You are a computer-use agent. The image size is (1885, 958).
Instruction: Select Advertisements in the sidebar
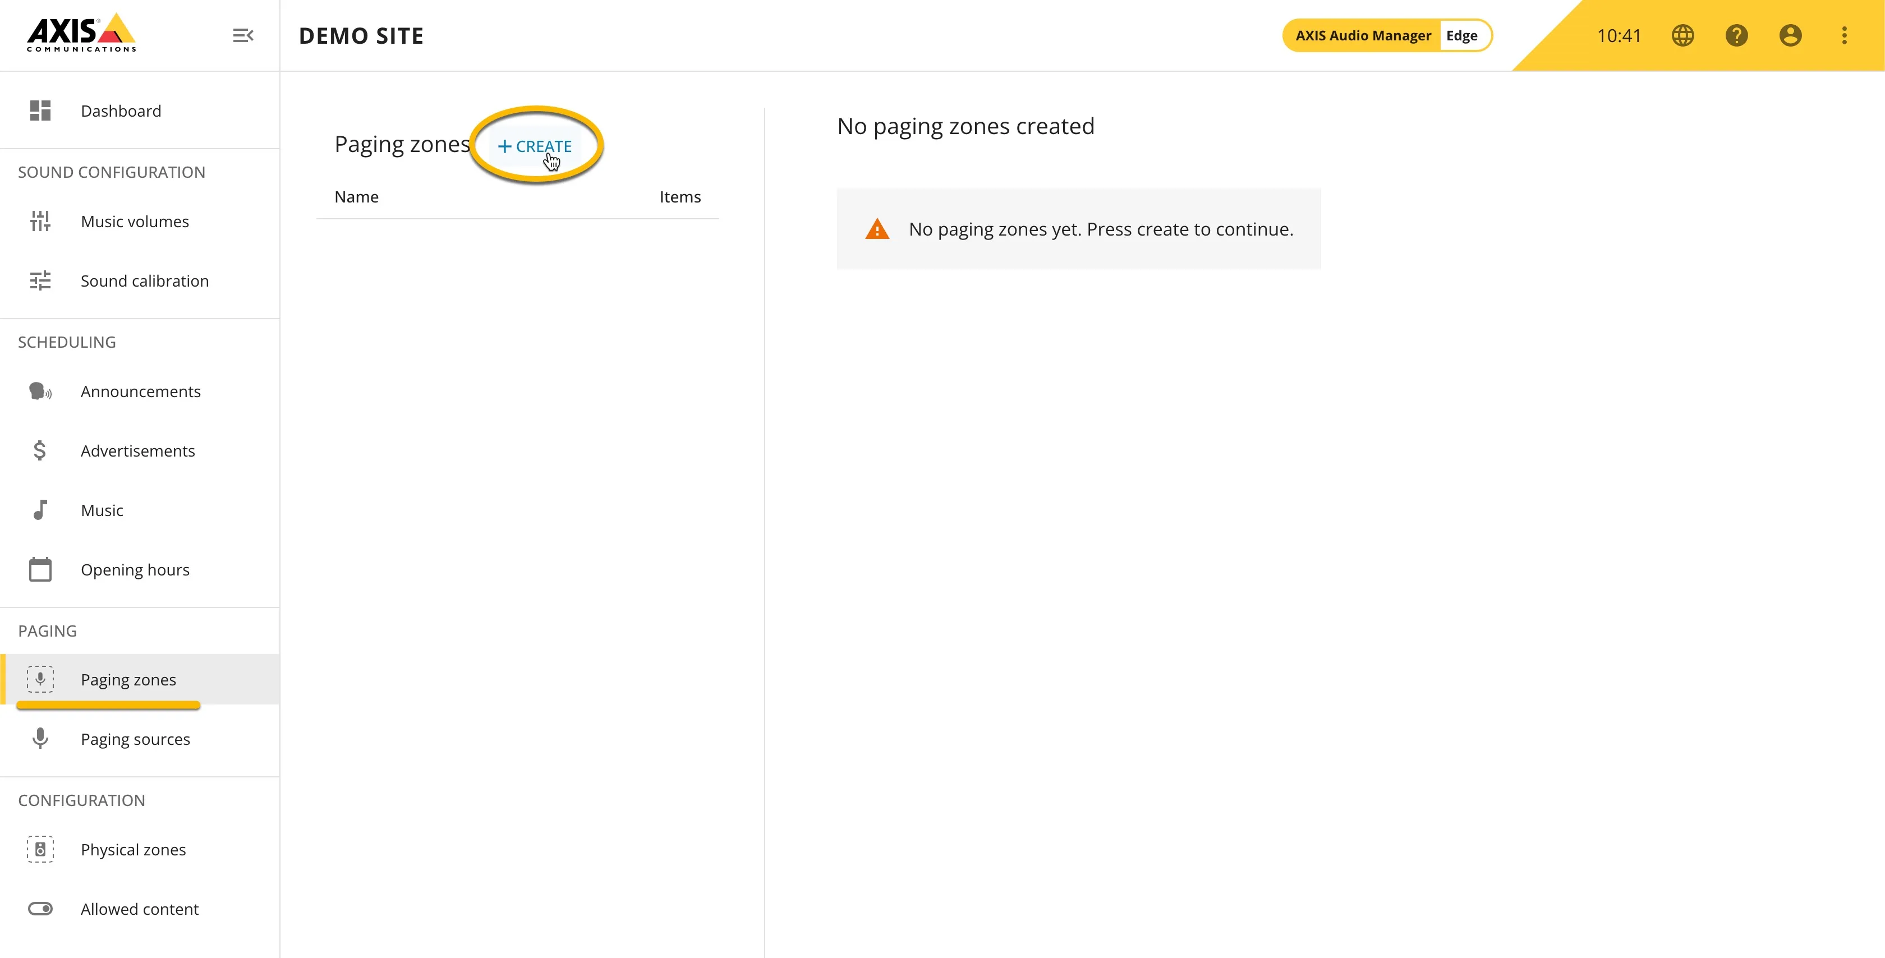coord(140,451)
